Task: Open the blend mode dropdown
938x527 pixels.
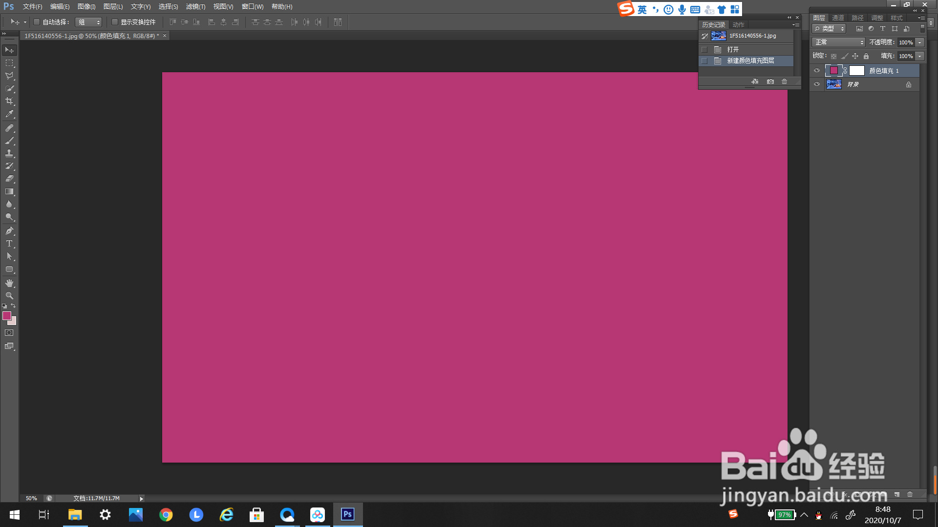Action: coord(838,42)
